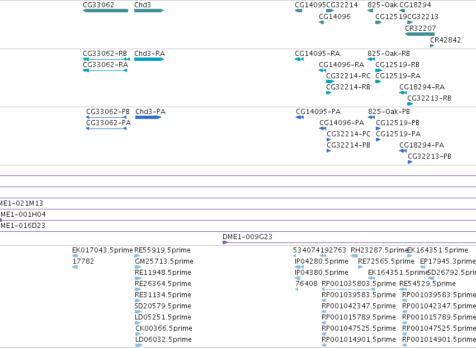Image resolution: width=476 pixels, height=348 pixels.
Task: Click the CG32214-PC protein label
Action: tap(349, 134)
